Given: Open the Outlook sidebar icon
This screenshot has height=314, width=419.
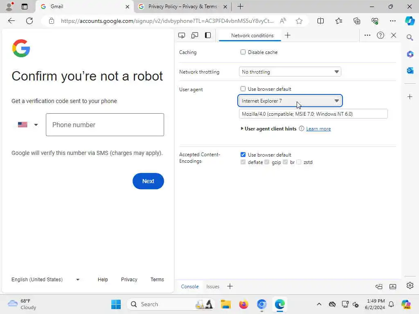Looking at the screenshot, I should 410,70.
